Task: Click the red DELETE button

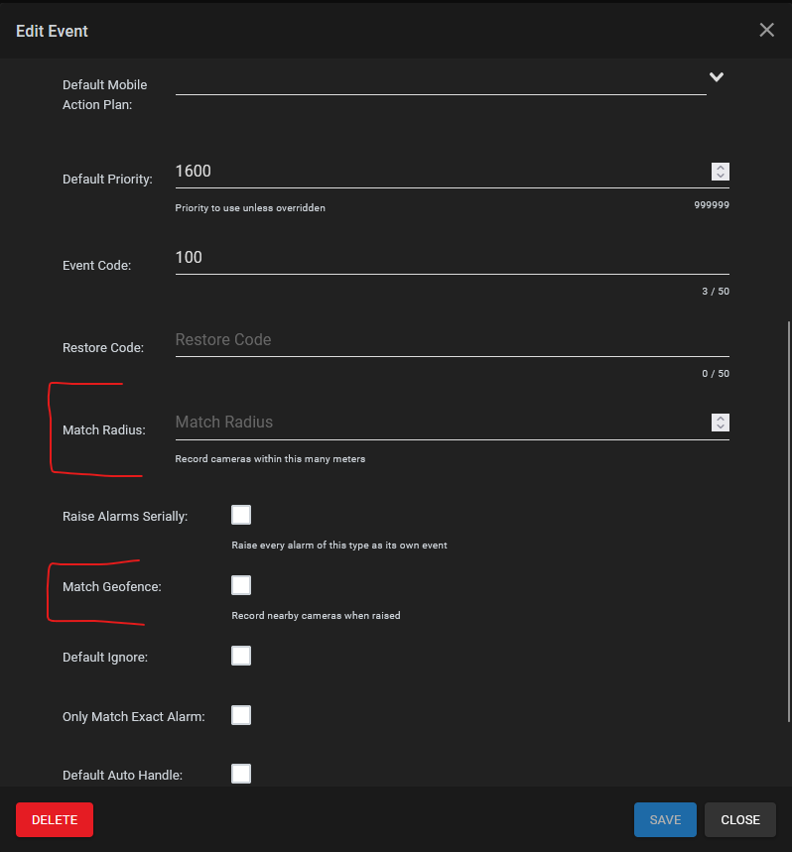Action: click(x=55, y=819)
